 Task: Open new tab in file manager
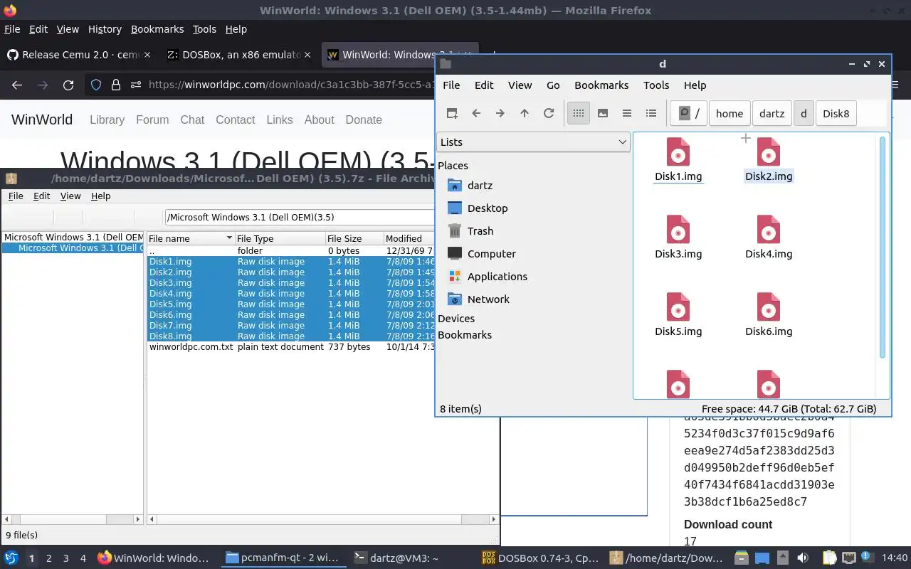pos(452,113)
